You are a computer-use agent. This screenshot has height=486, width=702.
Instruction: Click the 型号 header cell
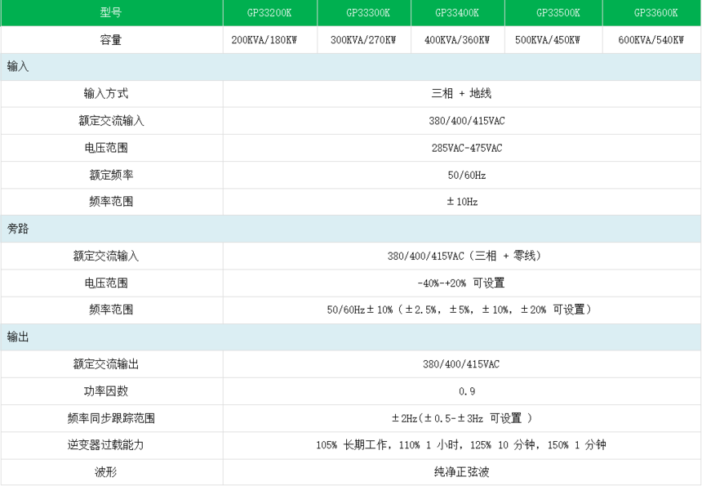pos(111,13)
